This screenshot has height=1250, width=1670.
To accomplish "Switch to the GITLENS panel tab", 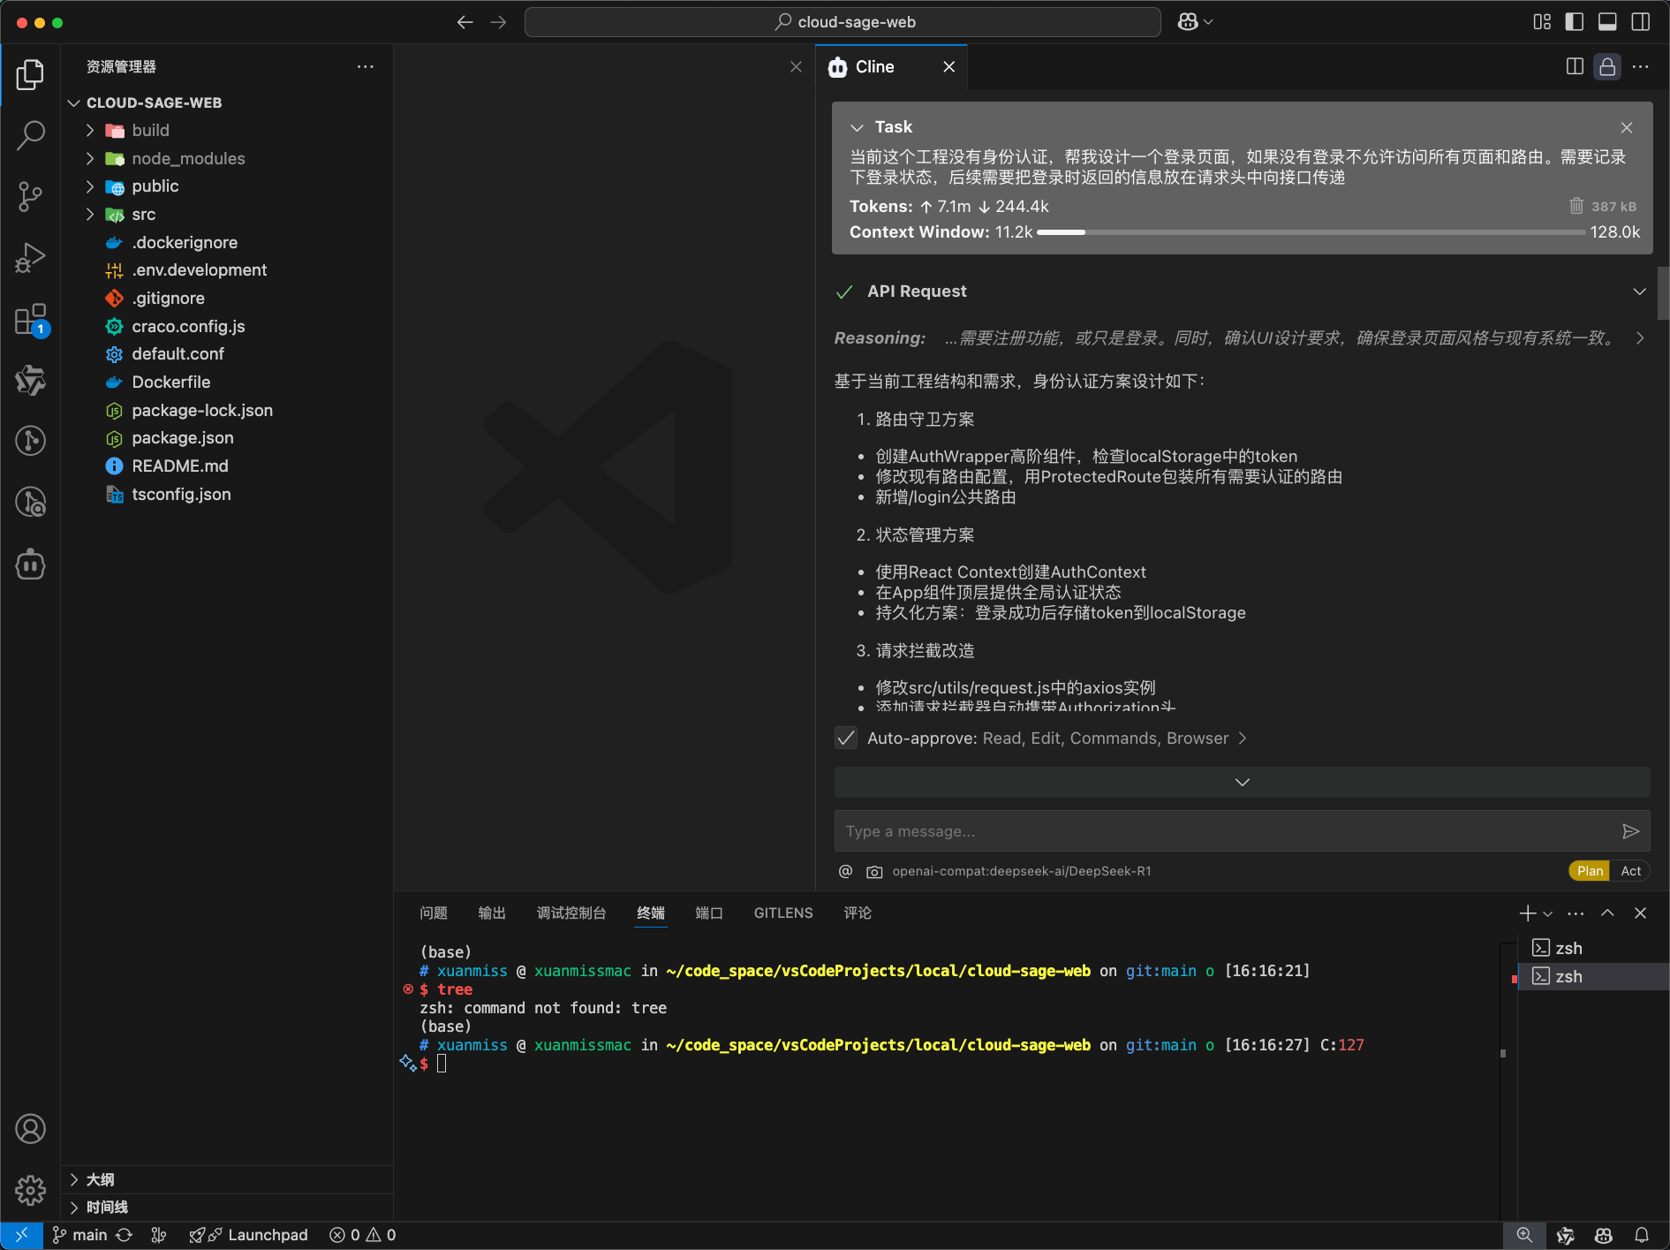I will [x=783, y=913].
